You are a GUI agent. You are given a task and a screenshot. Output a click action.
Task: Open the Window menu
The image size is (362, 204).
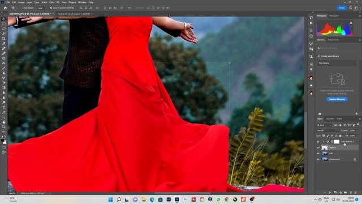[x=82, y=2]
